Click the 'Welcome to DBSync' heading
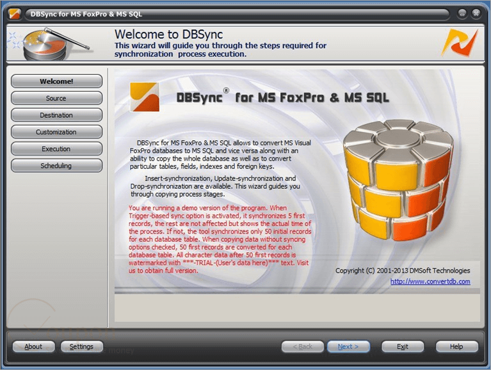The image size is (491, 370). point(169,34)
